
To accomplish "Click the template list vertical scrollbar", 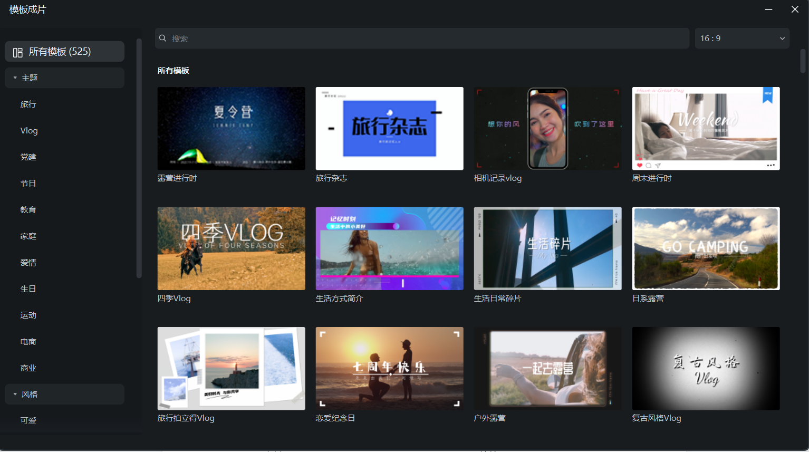I will point(803,62).
